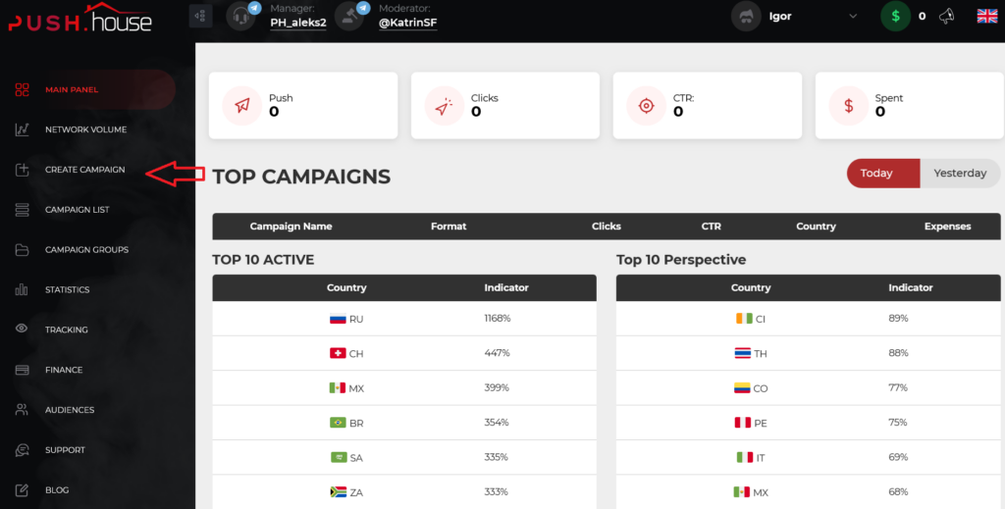The image size is (1005, 509).
Task: Open Create Campaign in the sidebar
Action: pyautogui.click(x=84, y=170)
